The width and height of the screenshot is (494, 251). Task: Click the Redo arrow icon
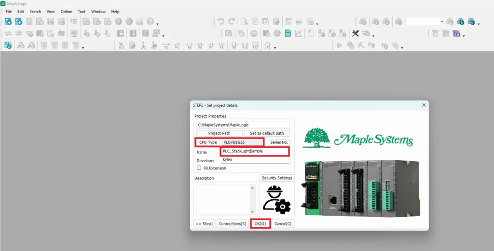click(x=232, y=21)
